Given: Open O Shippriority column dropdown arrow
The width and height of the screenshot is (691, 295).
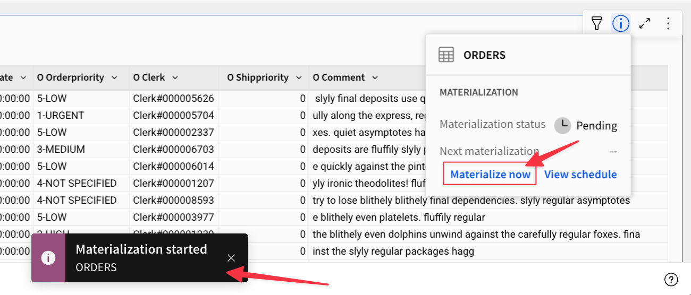Looking at the screenshot, I should click(x=299, y=78).
